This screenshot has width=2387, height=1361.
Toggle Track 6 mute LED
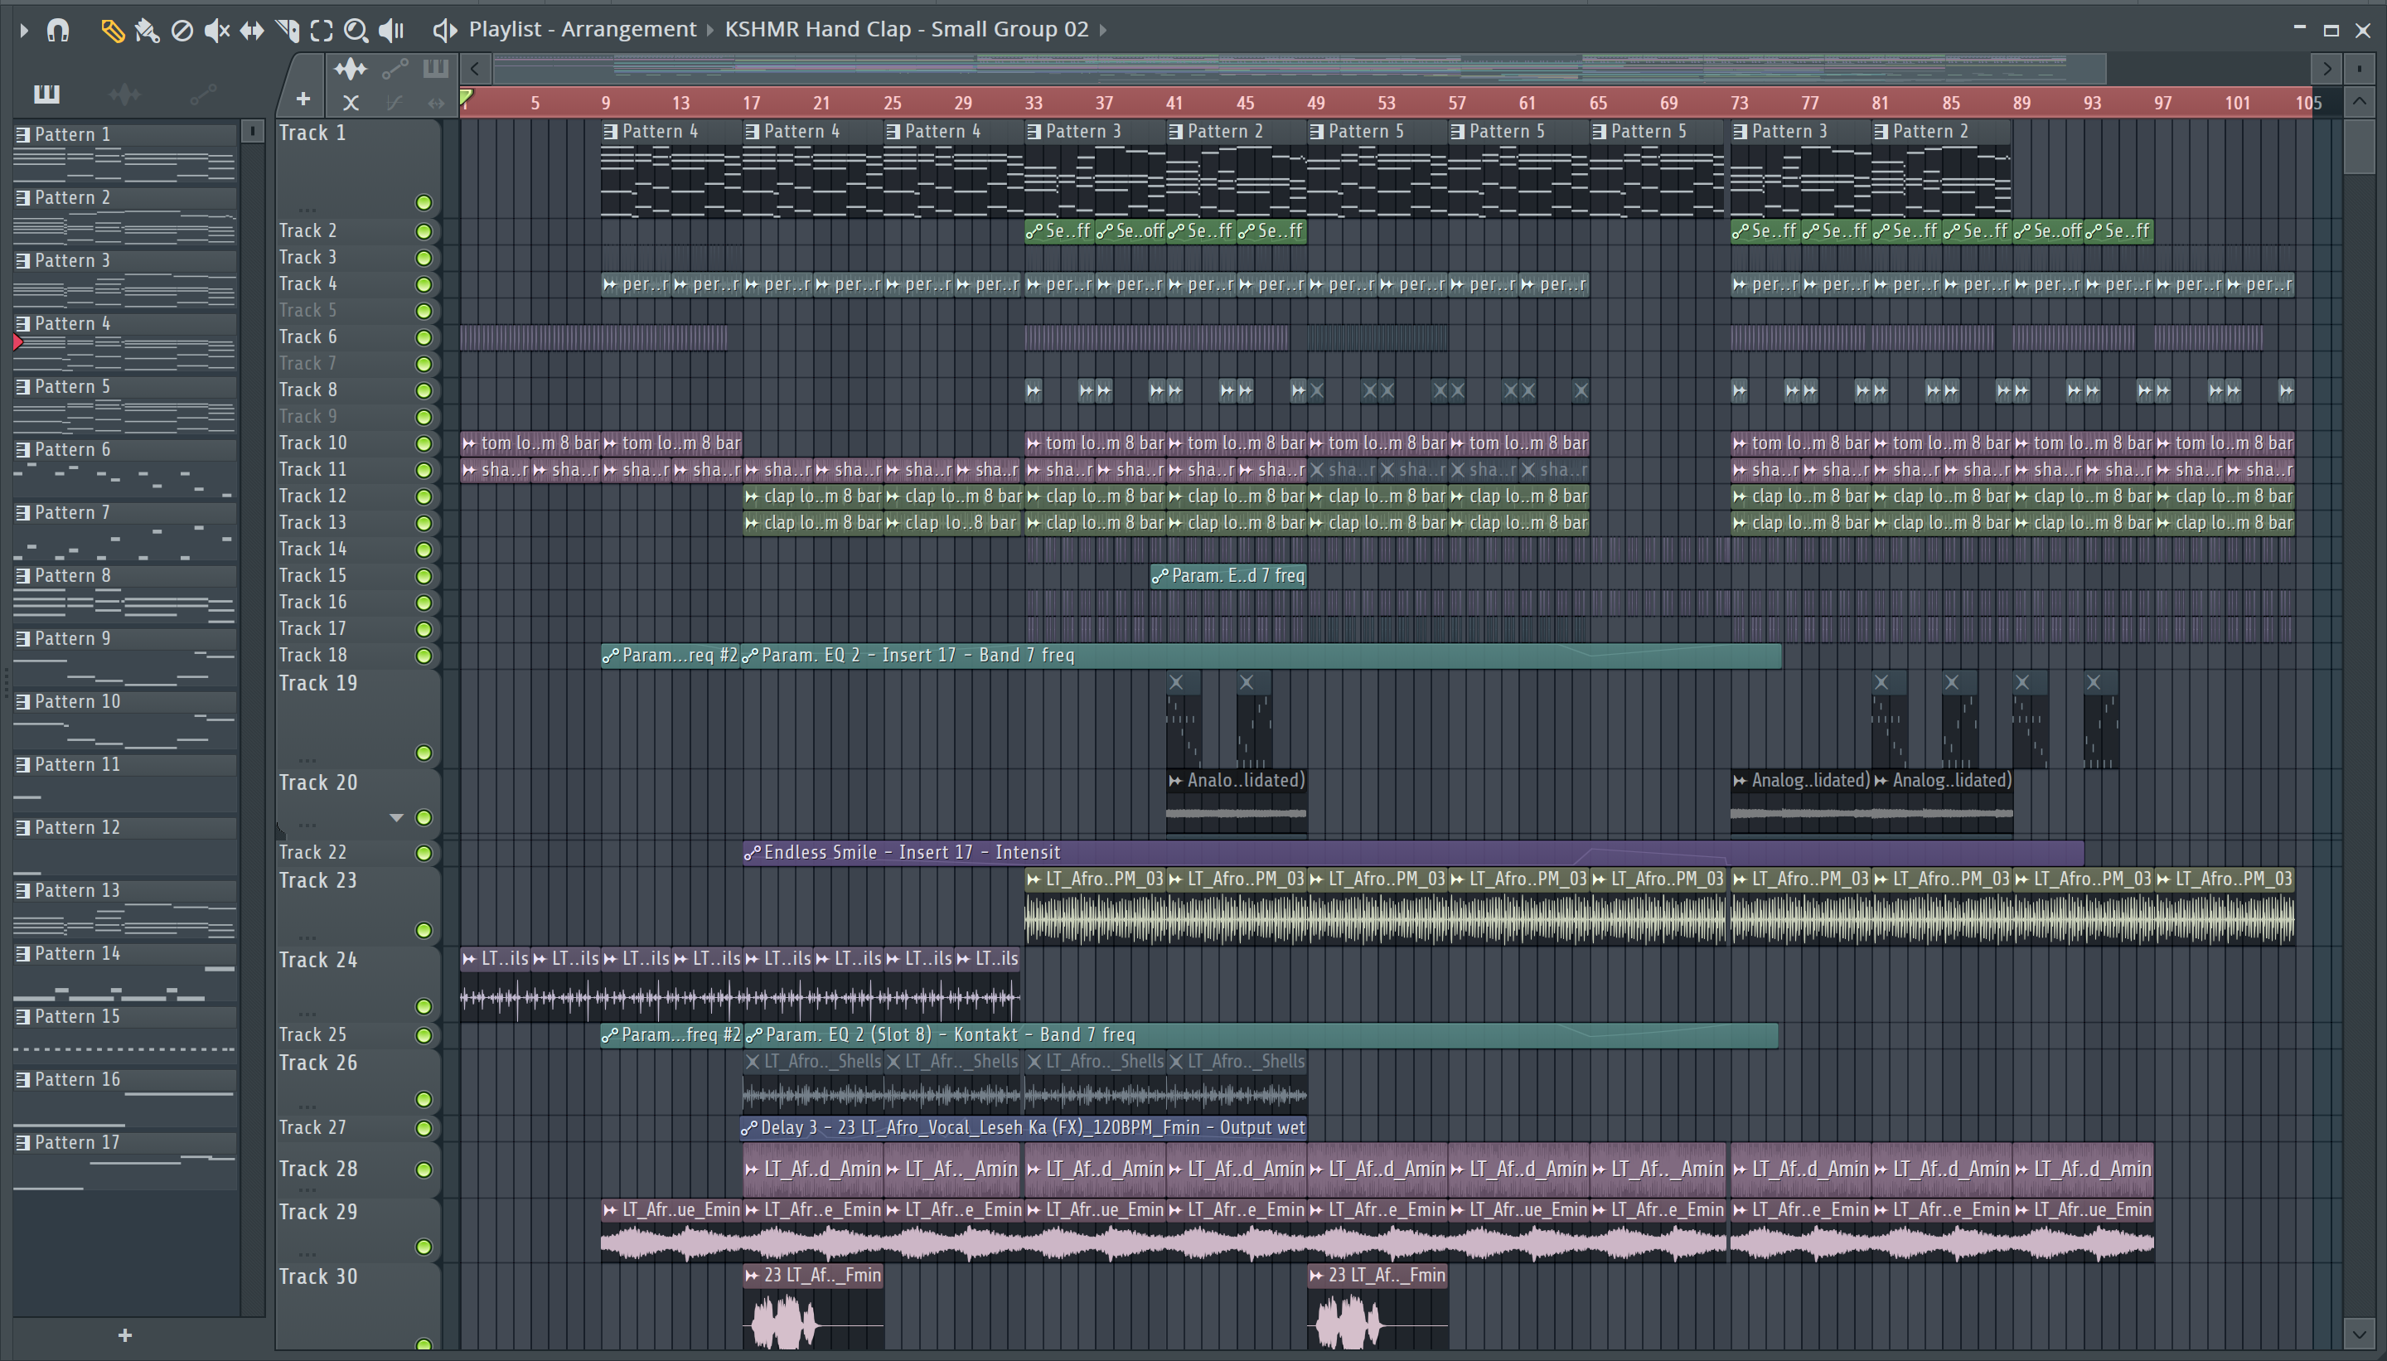[424, 337]
